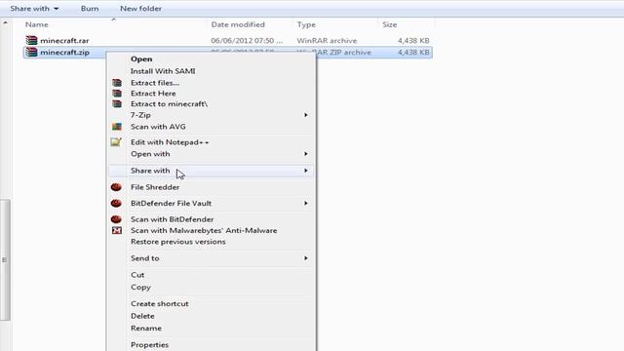Expand the Open with submenu arrow

point(305,154)
